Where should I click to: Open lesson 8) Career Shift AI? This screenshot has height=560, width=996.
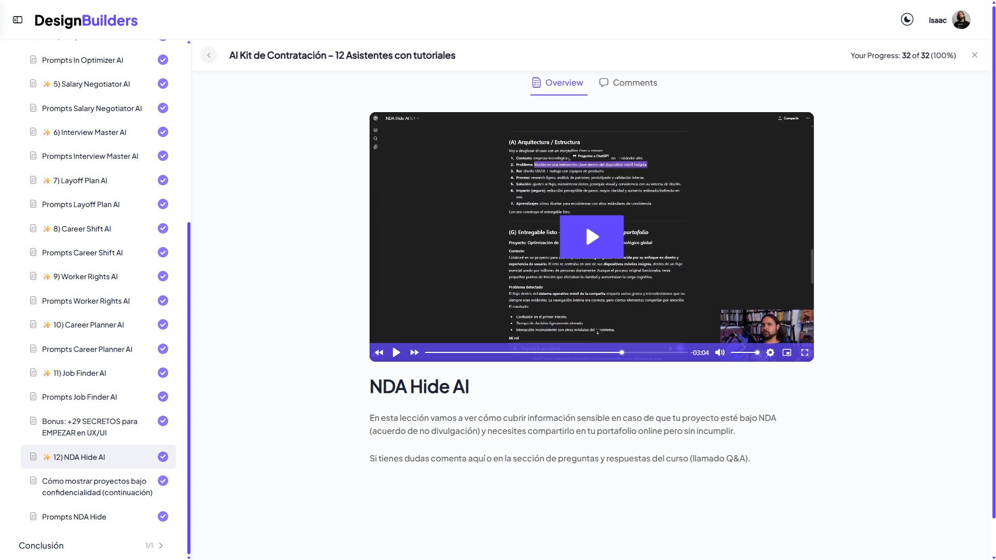[82, 229]
